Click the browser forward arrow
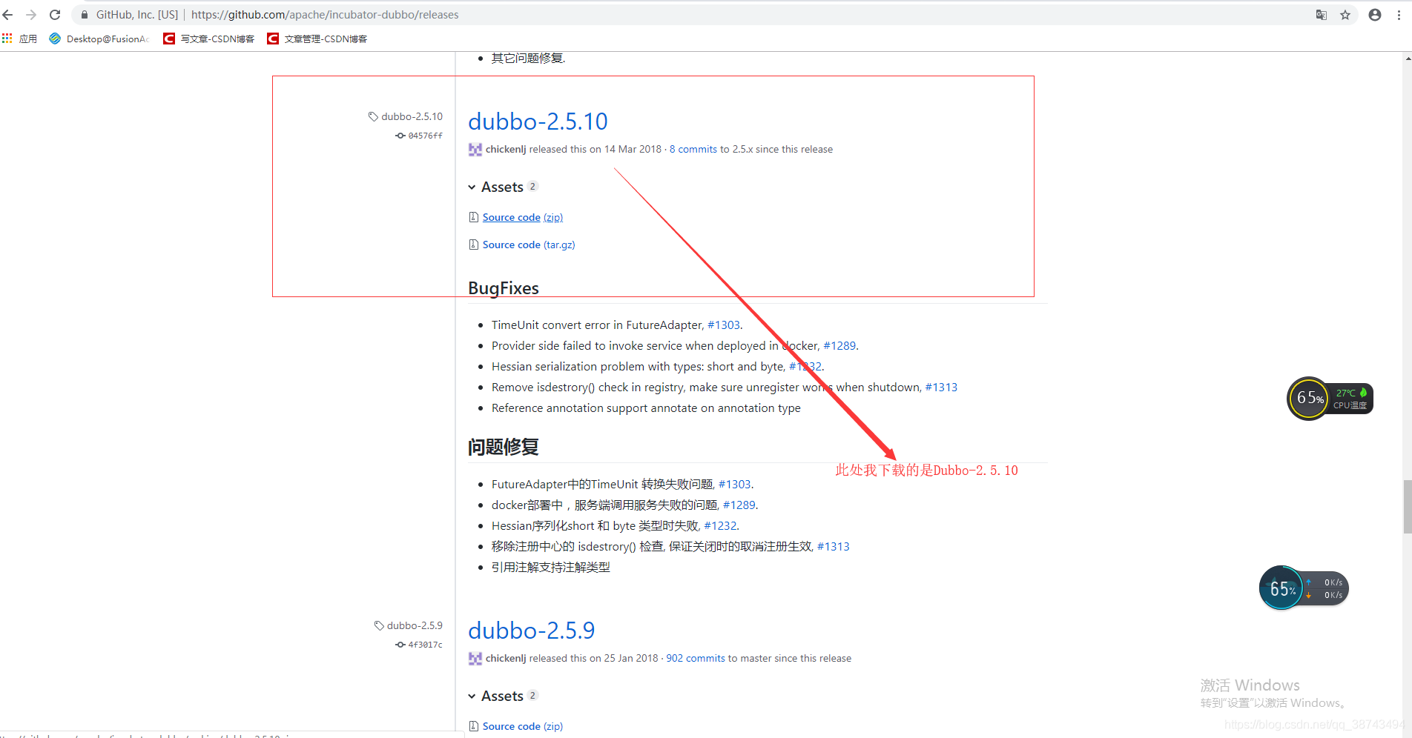The image size is (1412, 738). coord(31,15)
